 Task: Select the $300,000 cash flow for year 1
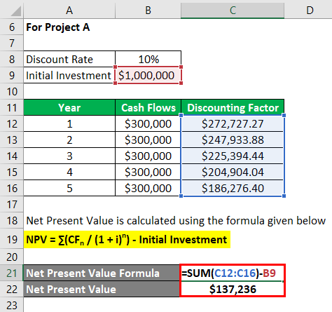[148, 123]
